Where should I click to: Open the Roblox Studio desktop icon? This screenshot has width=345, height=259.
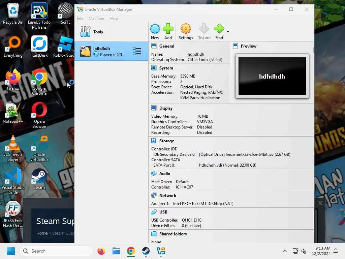(64, 47)
